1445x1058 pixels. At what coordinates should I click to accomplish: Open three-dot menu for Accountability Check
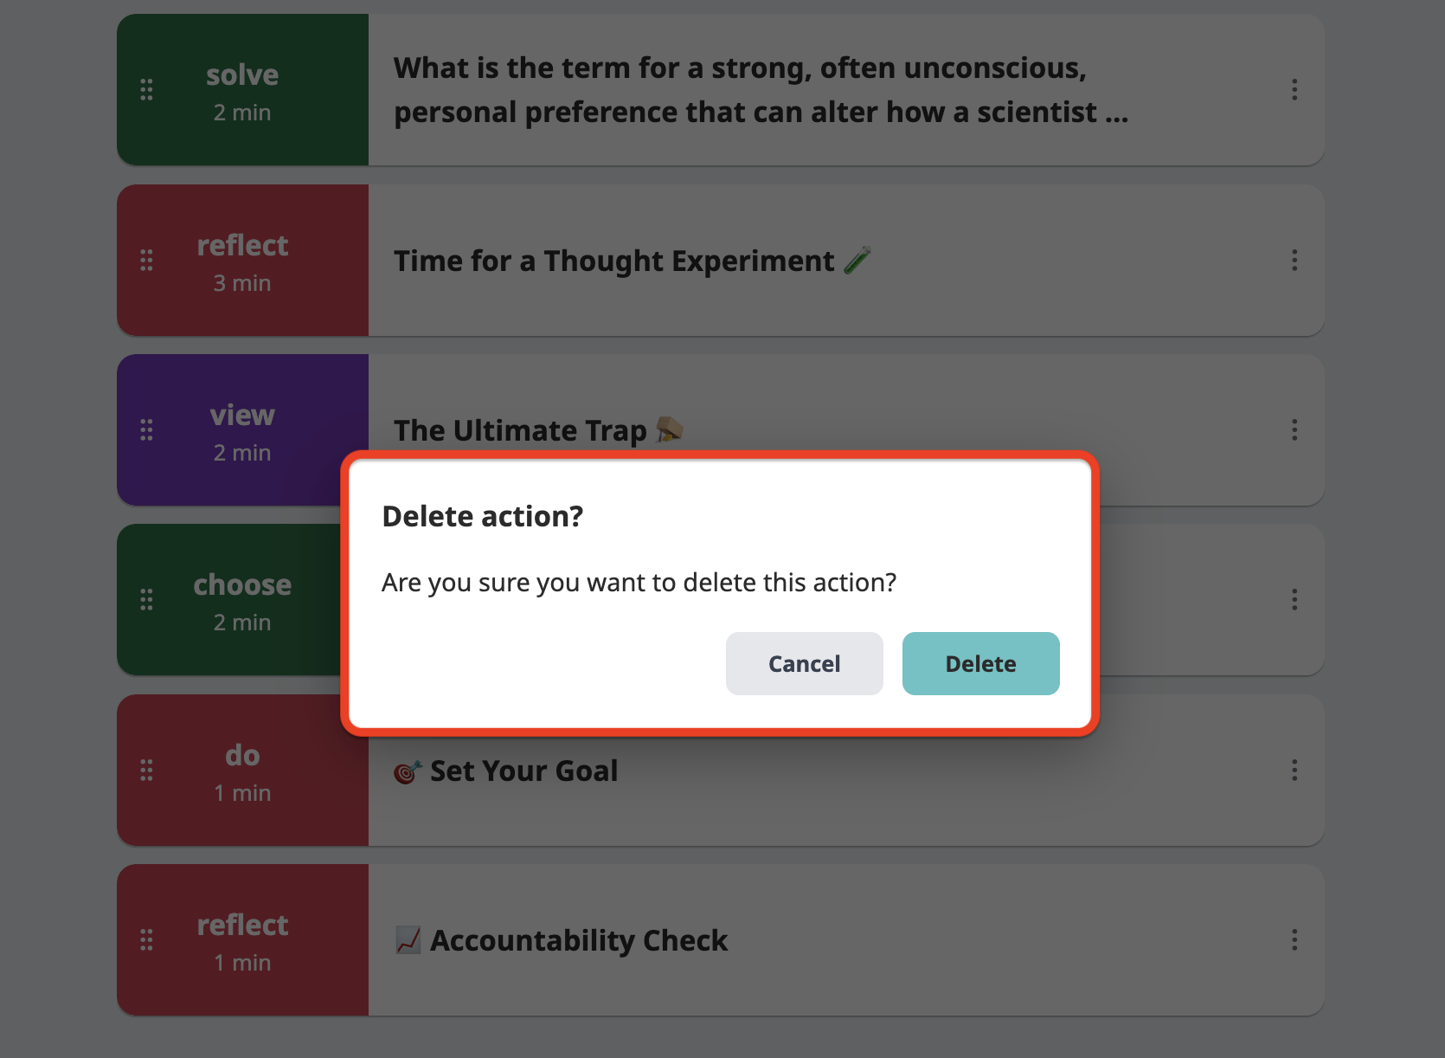coord(1294,940)
